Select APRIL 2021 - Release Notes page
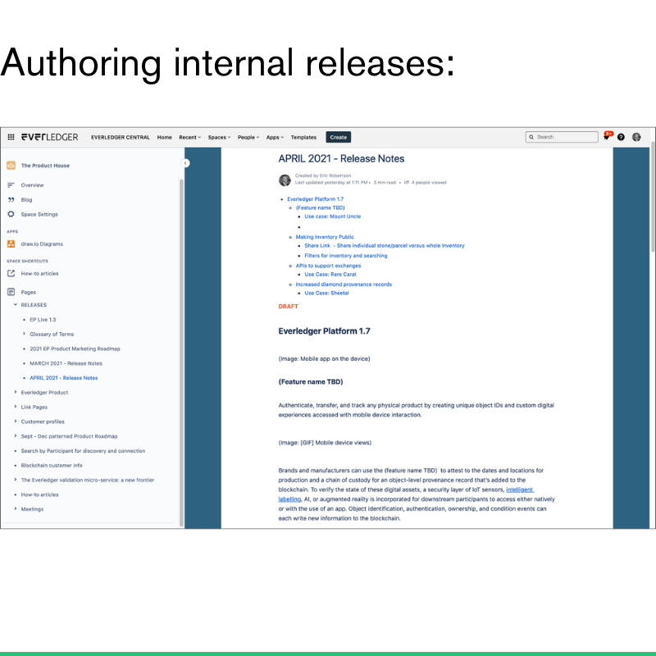The height and width of the screenshot is (656, 656). (64, 378)
